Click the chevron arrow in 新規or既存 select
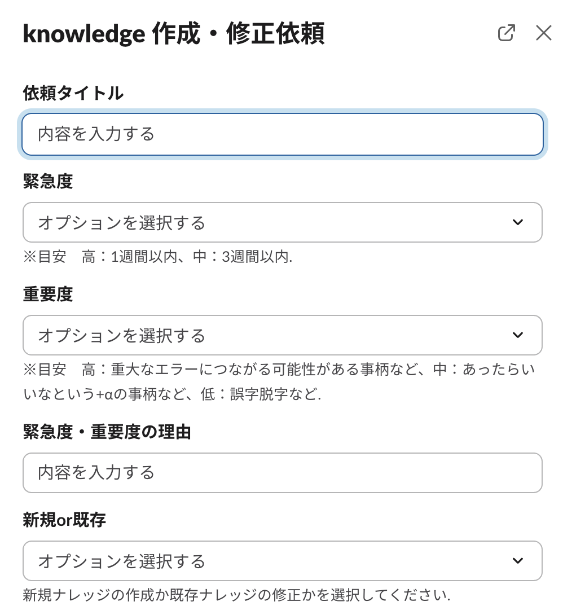563x606 pixels. (x=517, y=561)
